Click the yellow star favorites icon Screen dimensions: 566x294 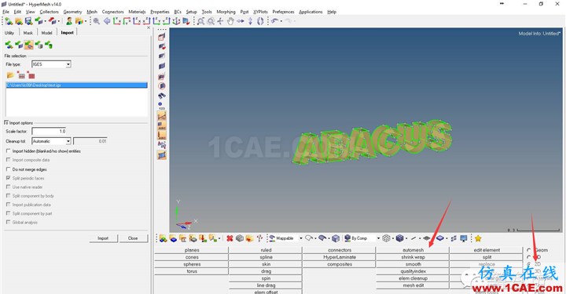click(478, 238)
